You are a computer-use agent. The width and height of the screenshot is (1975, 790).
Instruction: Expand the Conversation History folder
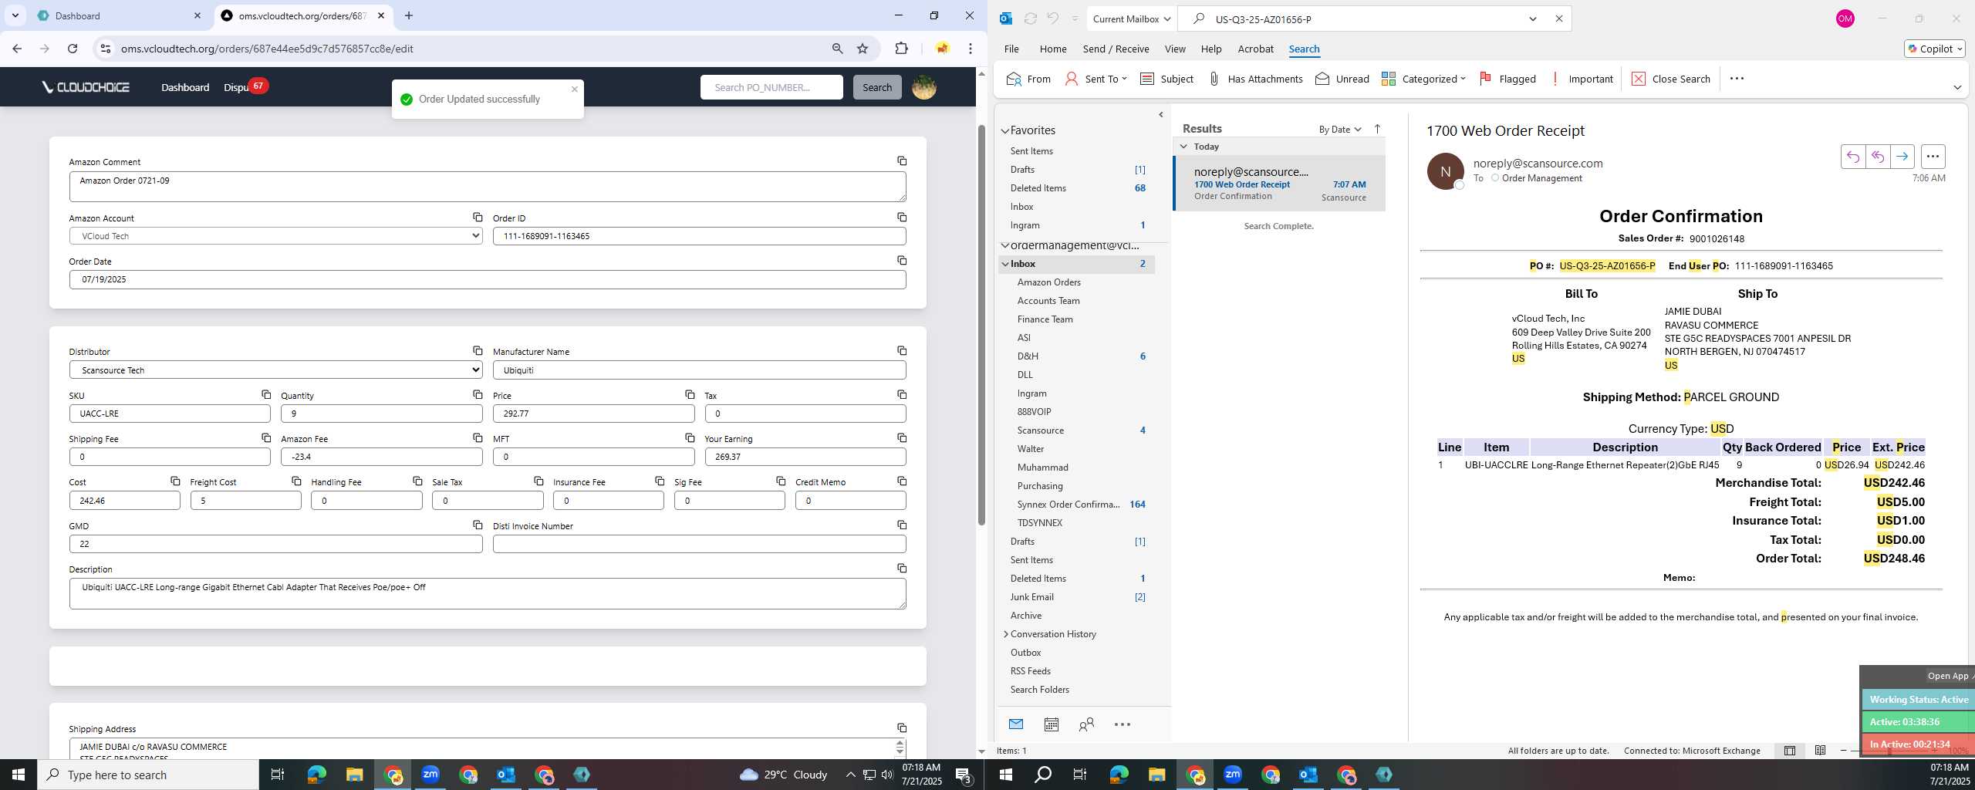click(x=1005, y=634)
